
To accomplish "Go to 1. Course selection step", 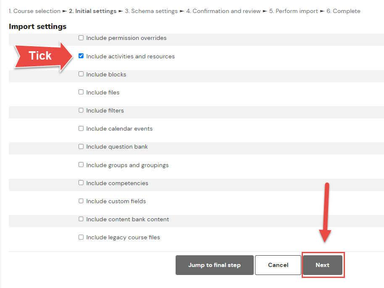I will point(34,11).
